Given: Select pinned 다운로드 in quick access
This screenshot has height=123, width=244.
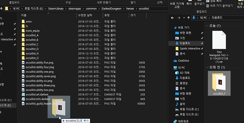Looking at the screenshot, I should [183, 43].
